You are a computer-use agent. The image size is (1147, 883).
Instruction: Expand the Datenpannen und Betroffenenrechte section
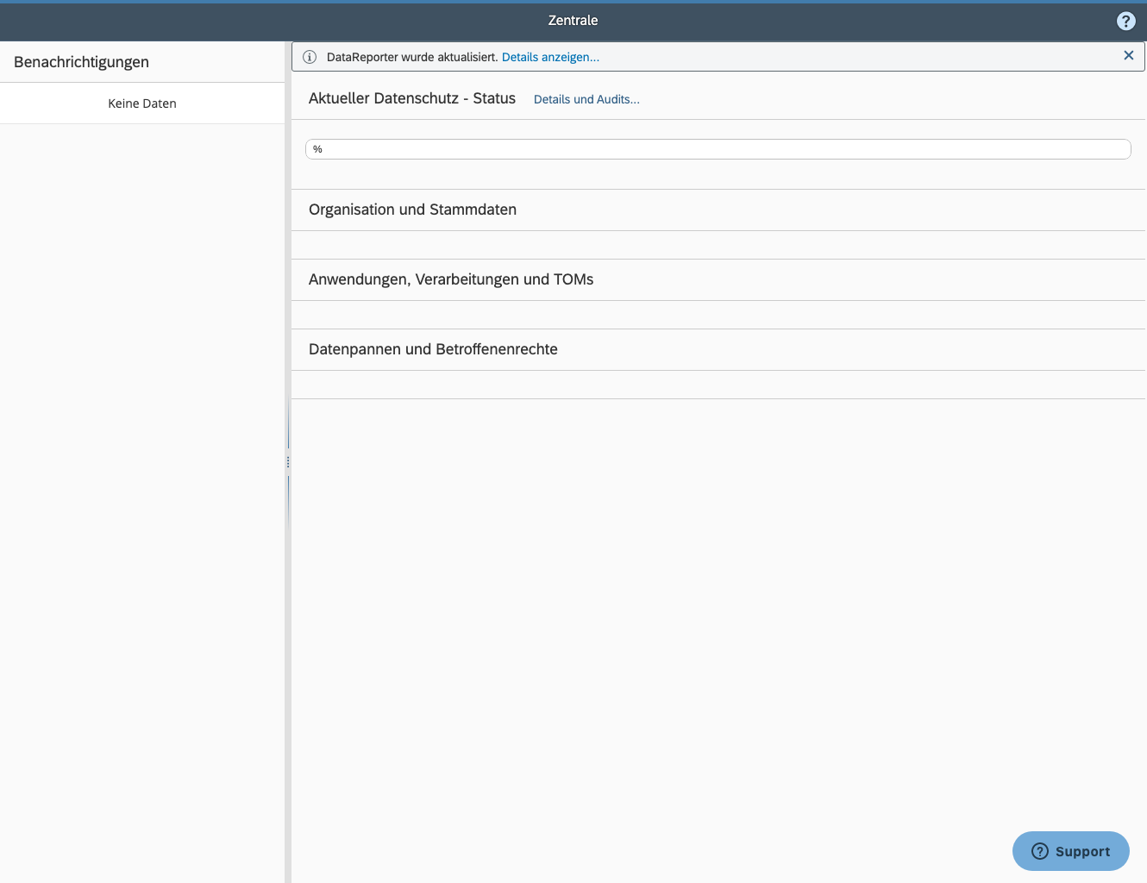432,349
